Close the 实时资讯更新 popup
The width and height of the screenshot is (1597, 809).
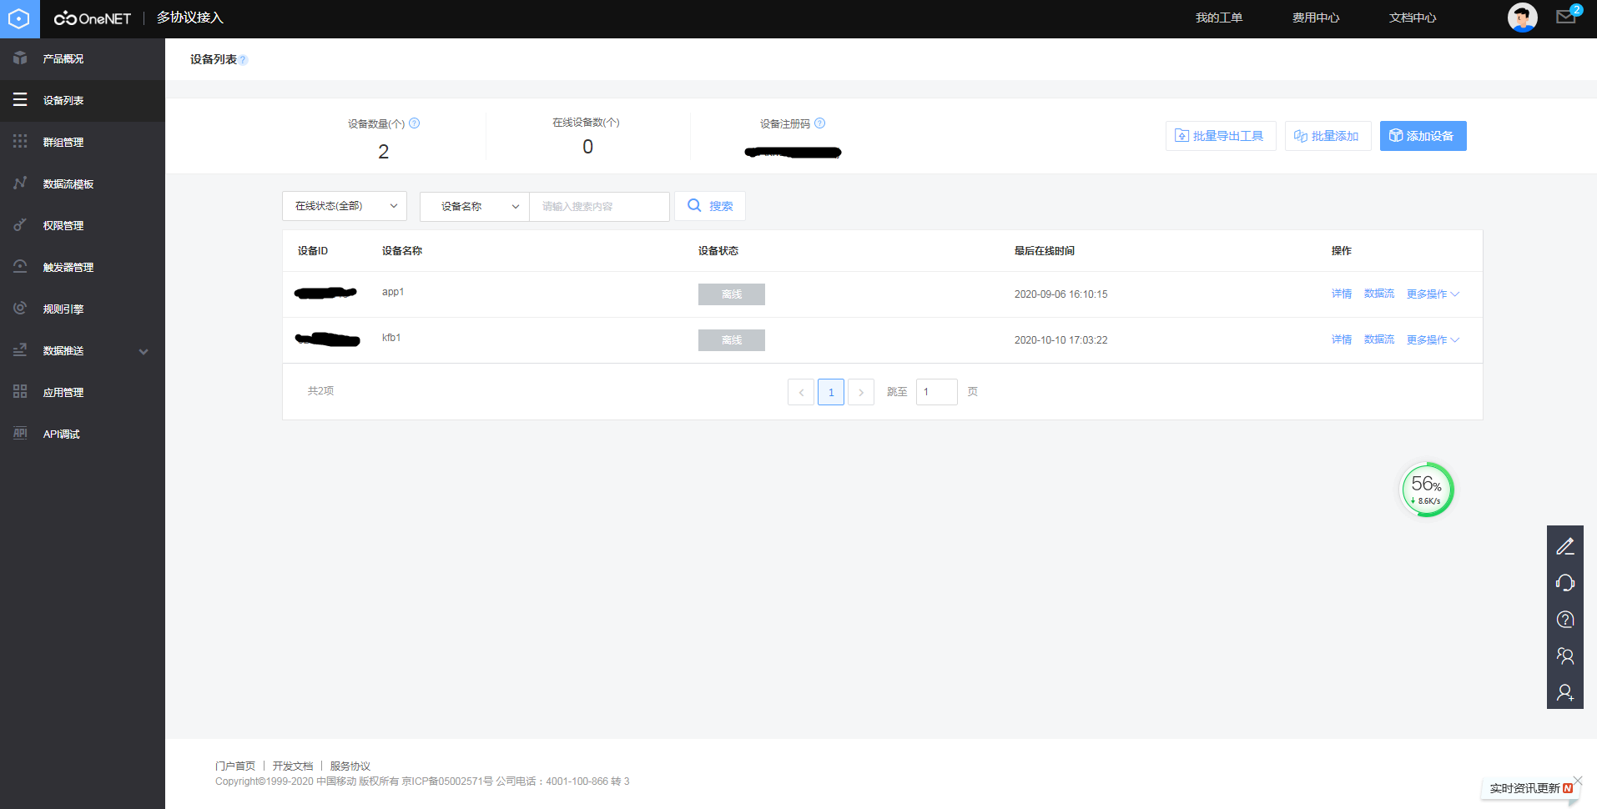point(1578,780)
